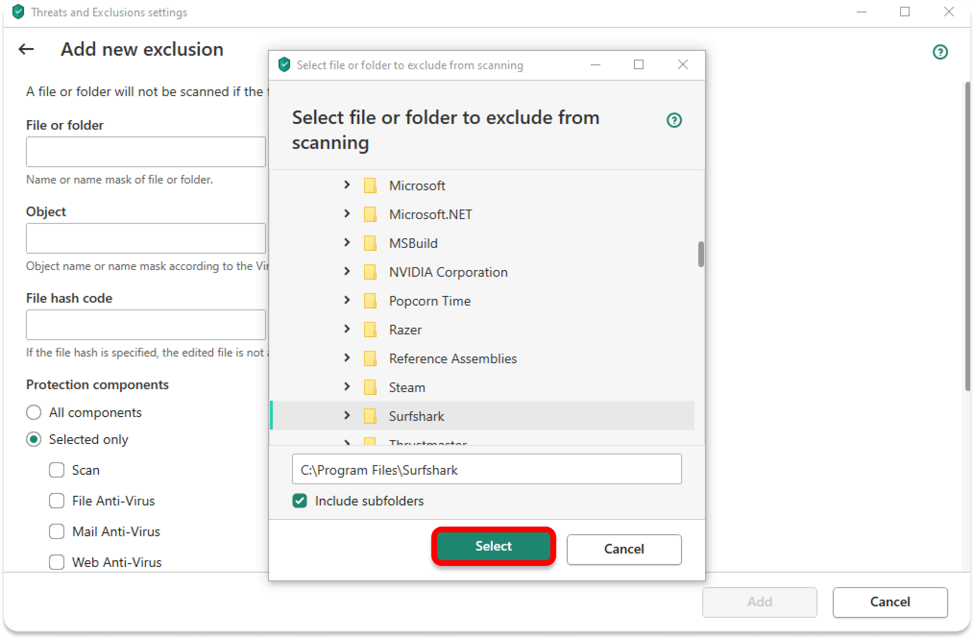Screen dimensions: 974x639
Task: Expand the Steam folder
Action: point(347,386)
